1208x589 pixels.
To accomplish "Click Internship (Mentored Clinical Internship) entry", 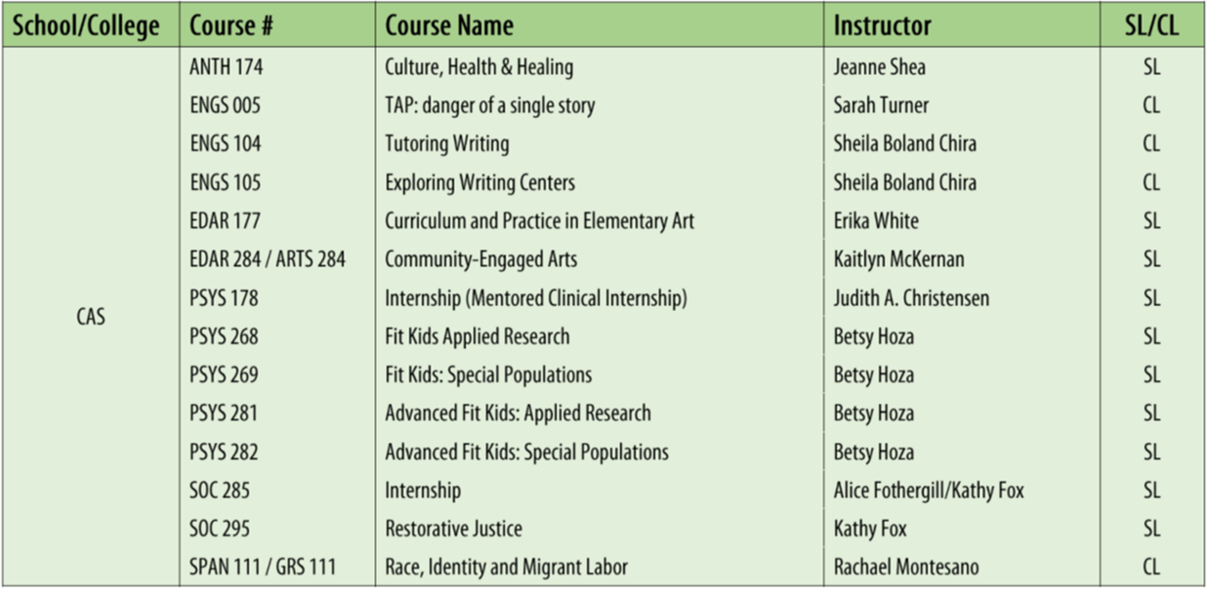I will 536,298.
